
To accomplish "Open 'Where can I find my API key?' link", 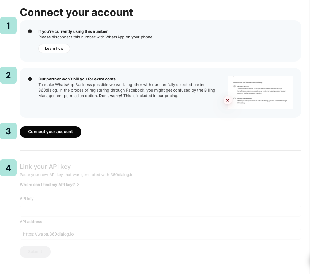I will [x=47, y=185].
